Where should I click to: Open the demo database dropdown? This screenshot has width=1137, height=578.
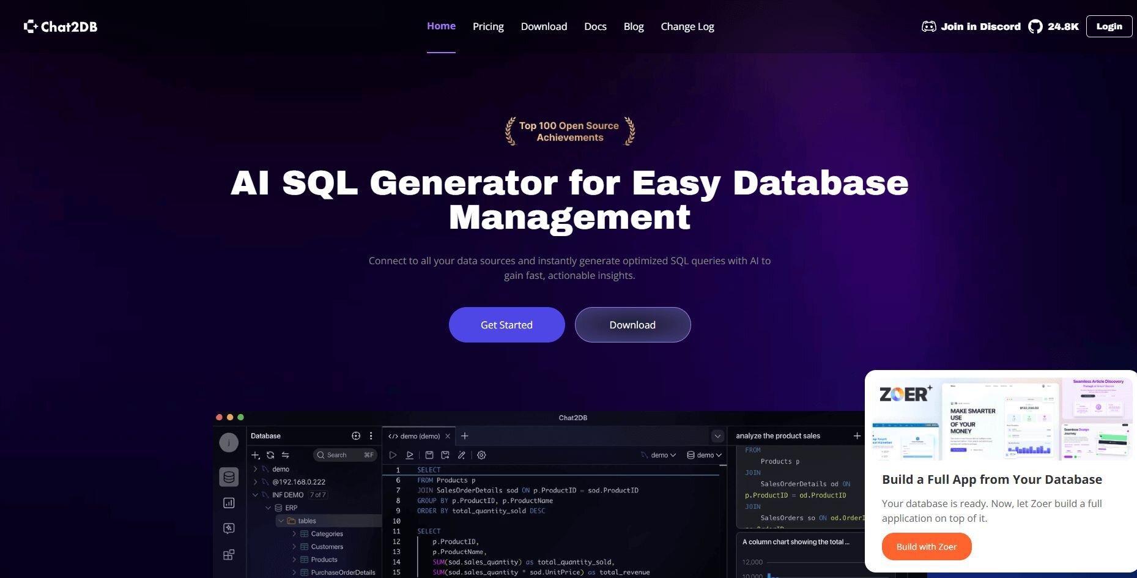click(705, 455)
